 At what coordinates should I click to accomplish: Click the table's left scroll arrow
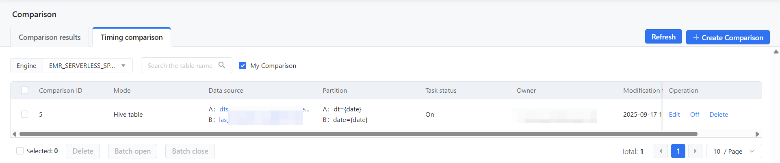pos(15,134)
